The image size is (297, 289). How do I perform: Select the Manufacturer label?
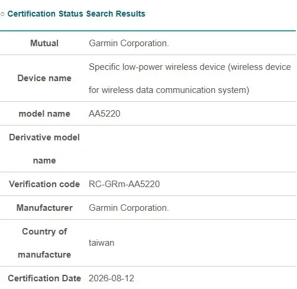pyautogui.click(x=44, y=208)
